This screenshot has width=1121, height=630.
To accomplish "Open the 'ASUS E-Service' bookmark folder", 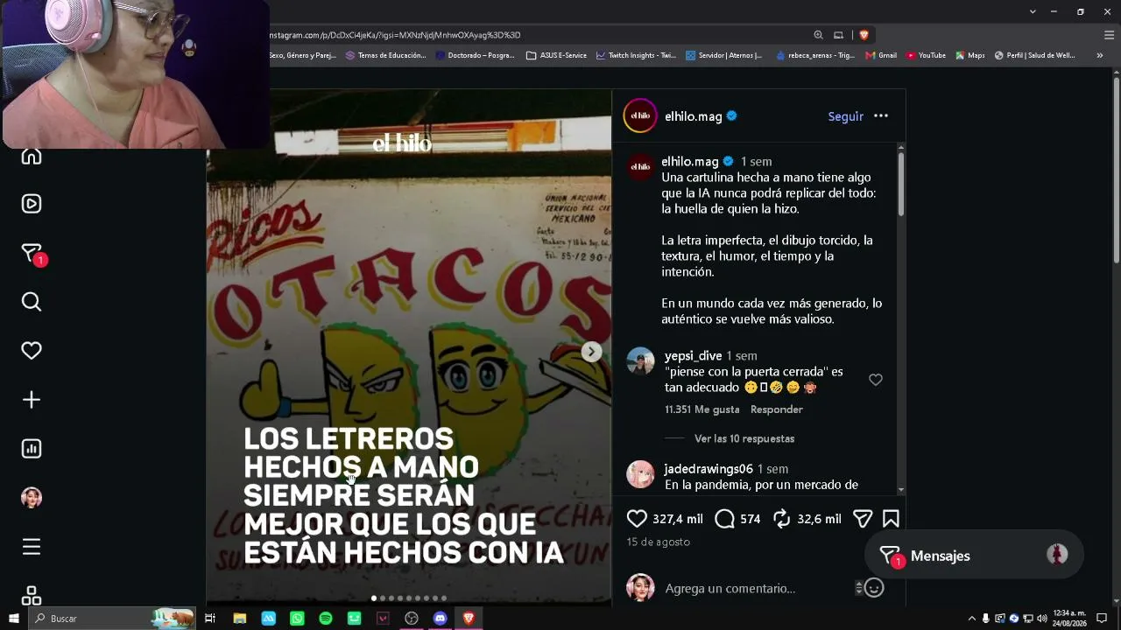I will click(x=556, y=55).
